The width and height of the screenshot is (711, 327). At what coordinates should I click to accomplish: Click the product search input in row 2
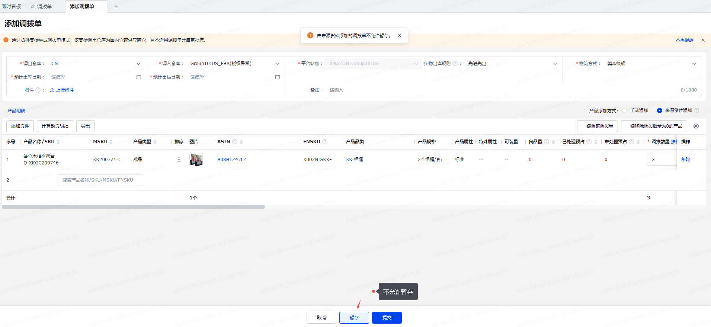(100, 180)
